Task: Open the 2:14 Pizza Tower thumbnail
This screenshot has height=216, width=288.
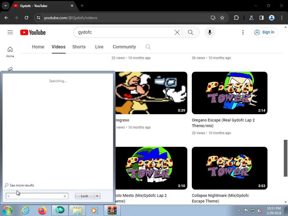Action: pyautogui.click(x=229, y=93)
